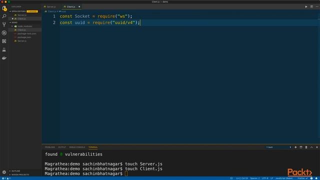Image resolution: width=320 pixels, height=180 pixels.
Task: Click the notifications bell in status bar
Action: point(316,178)
